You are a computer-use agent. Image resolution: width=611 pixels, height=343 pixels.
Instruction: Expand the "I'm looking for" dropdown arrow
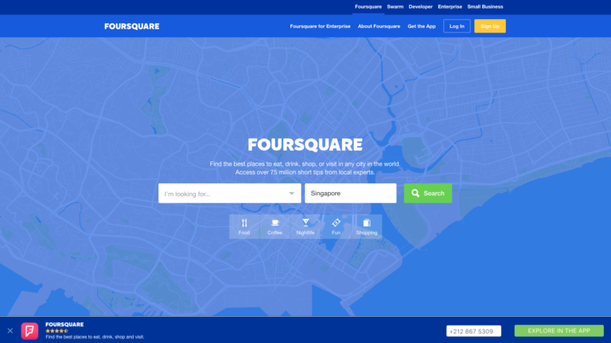(291, 194)
